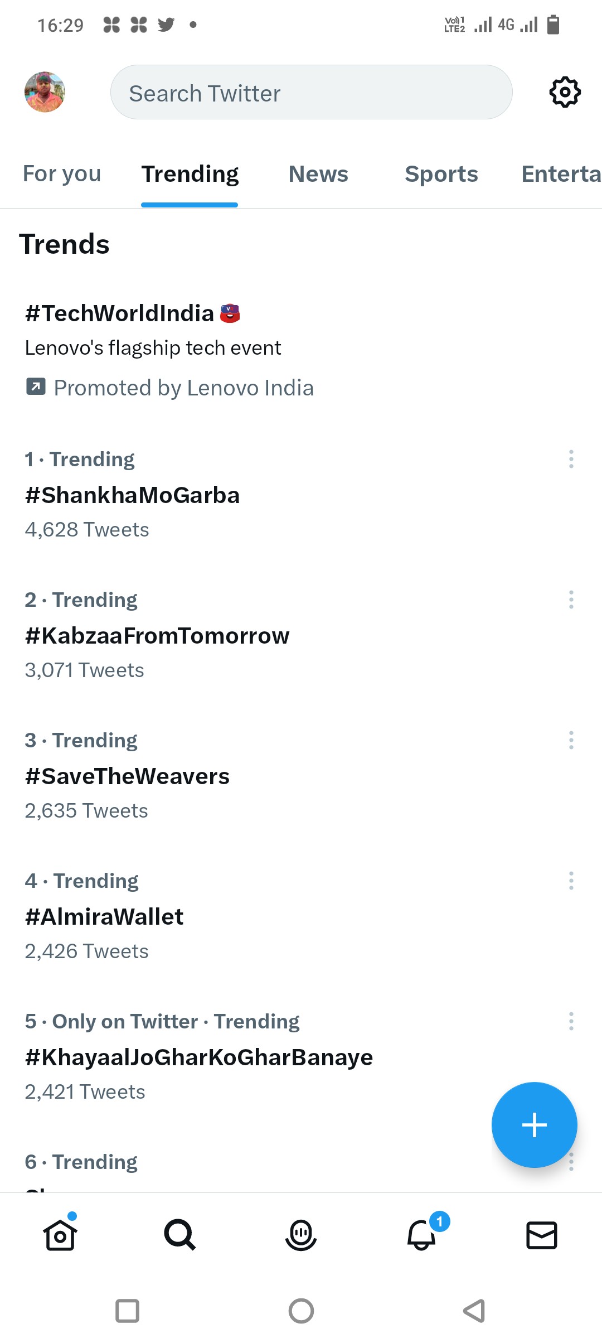The image size is (602, 1343).
Task: Open profile avatar menu
Action: [x=45, y=92]
